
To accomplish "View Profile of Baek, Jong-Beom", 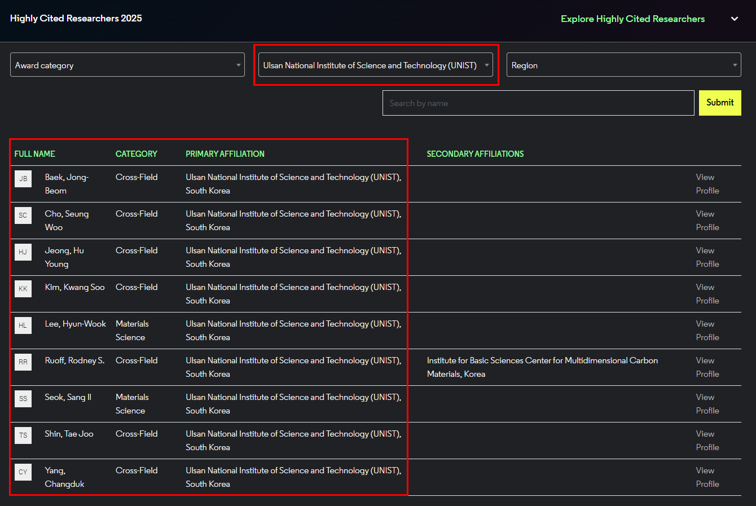I will point(707,184).
